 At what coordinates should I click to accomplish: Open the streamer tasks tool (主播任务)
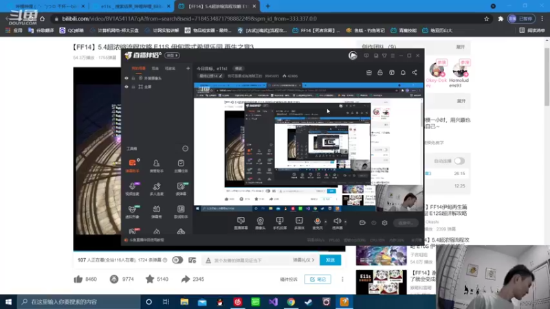point(181,165)
